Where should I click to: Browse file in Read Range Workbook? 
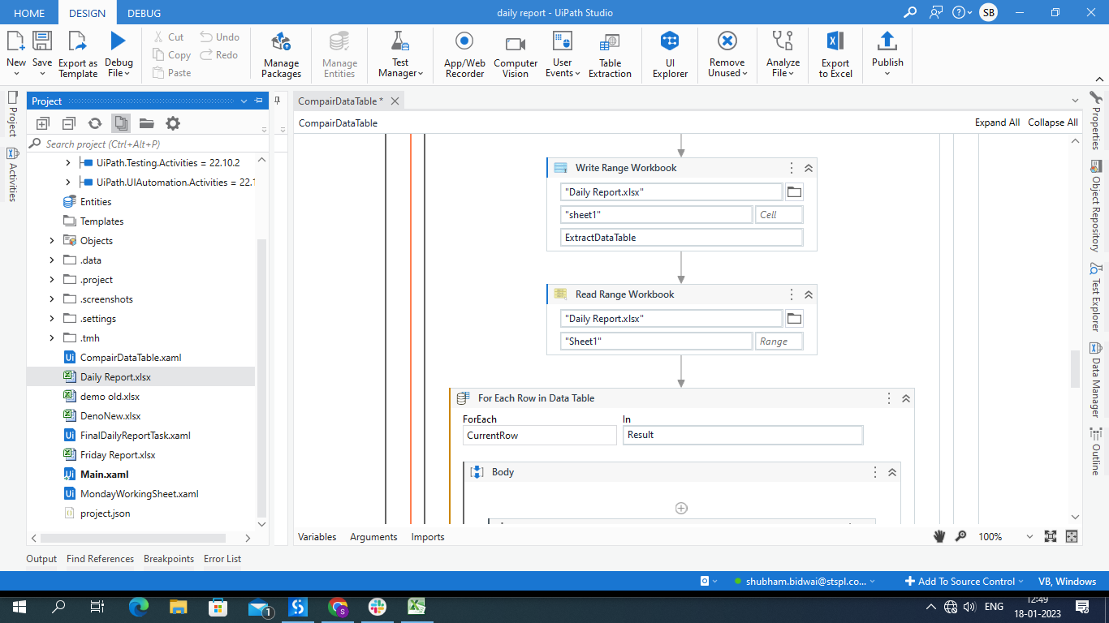[x=794, y=319]
